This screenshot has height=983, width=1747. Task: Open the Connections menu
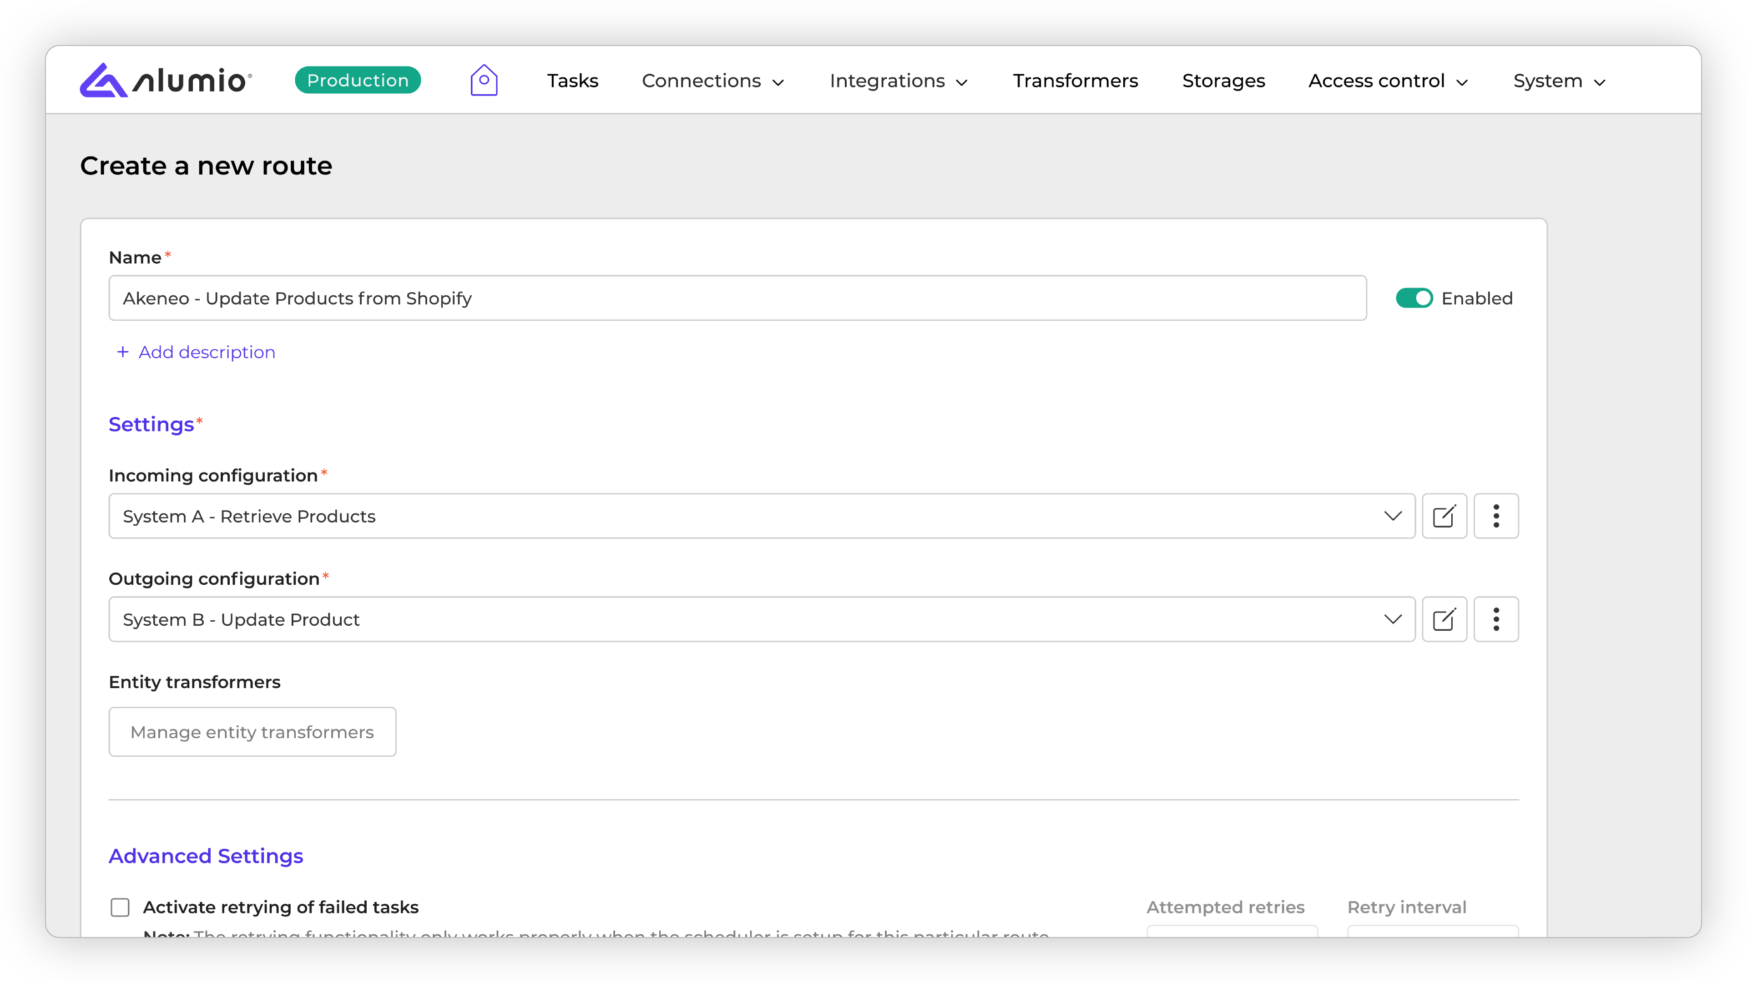pos(712,81)
